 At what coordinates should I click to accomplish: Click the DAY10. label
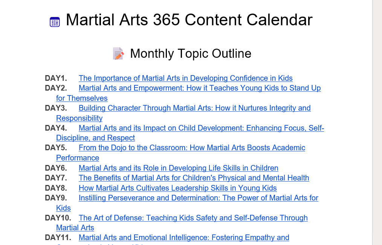pyautogui.click(x=58, y=218)
